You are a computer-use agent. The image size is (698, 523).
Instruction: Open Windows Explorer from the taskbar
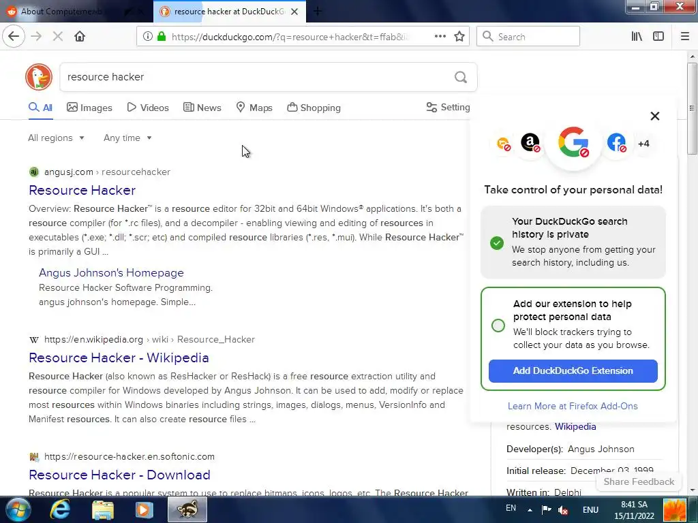103,509
